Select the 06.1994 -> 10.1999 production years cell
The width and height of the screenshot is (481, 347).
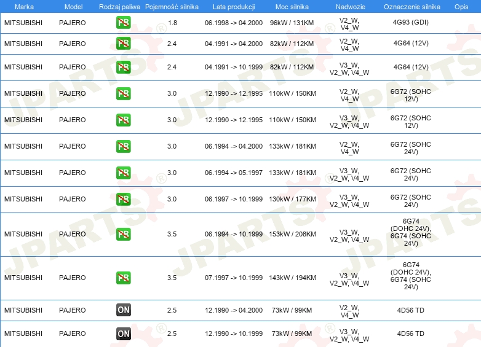(x=234, y=234)
